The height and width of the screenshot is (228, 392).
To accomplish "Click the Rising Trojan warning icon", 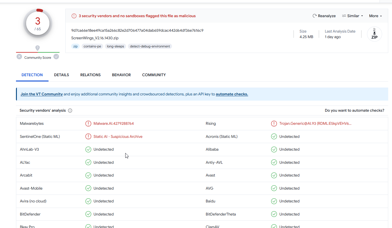I will click(274, 124).
